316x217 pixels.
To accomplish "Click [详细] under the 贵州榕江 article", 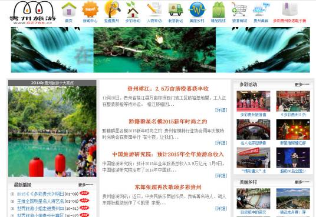I will click(221, 110).
